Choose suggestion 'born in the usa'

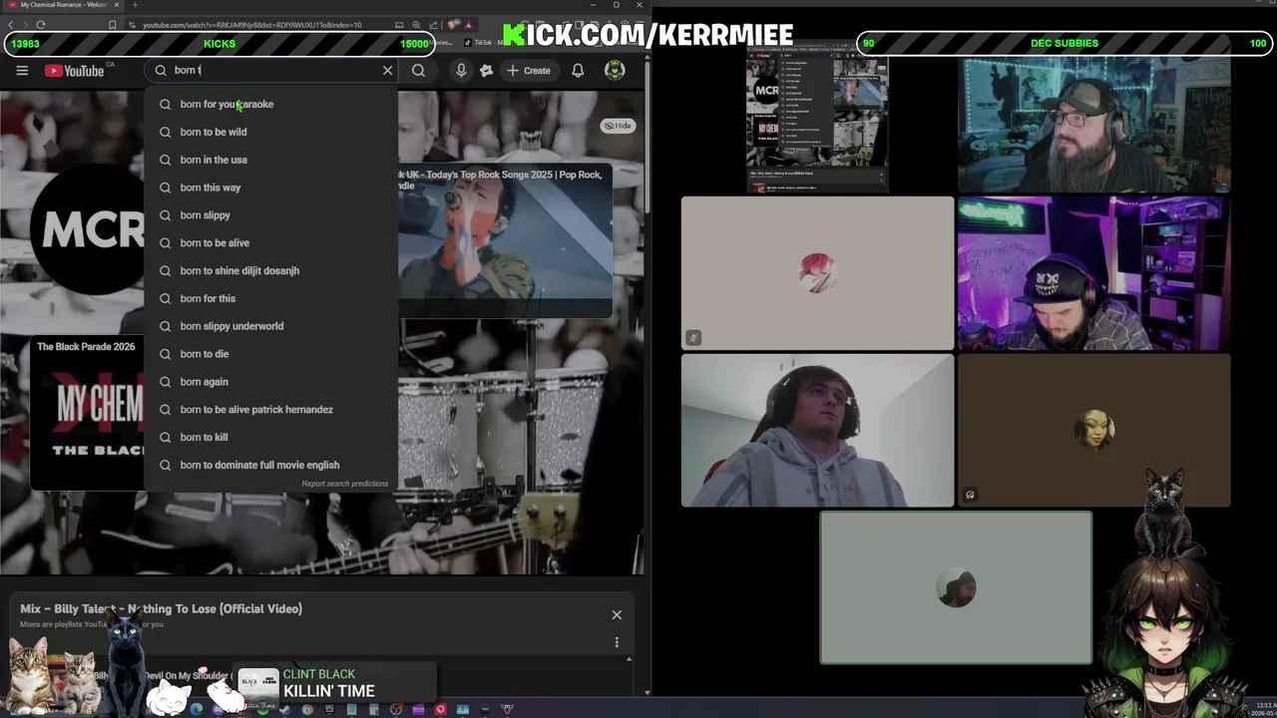click(x=271, y=160)
